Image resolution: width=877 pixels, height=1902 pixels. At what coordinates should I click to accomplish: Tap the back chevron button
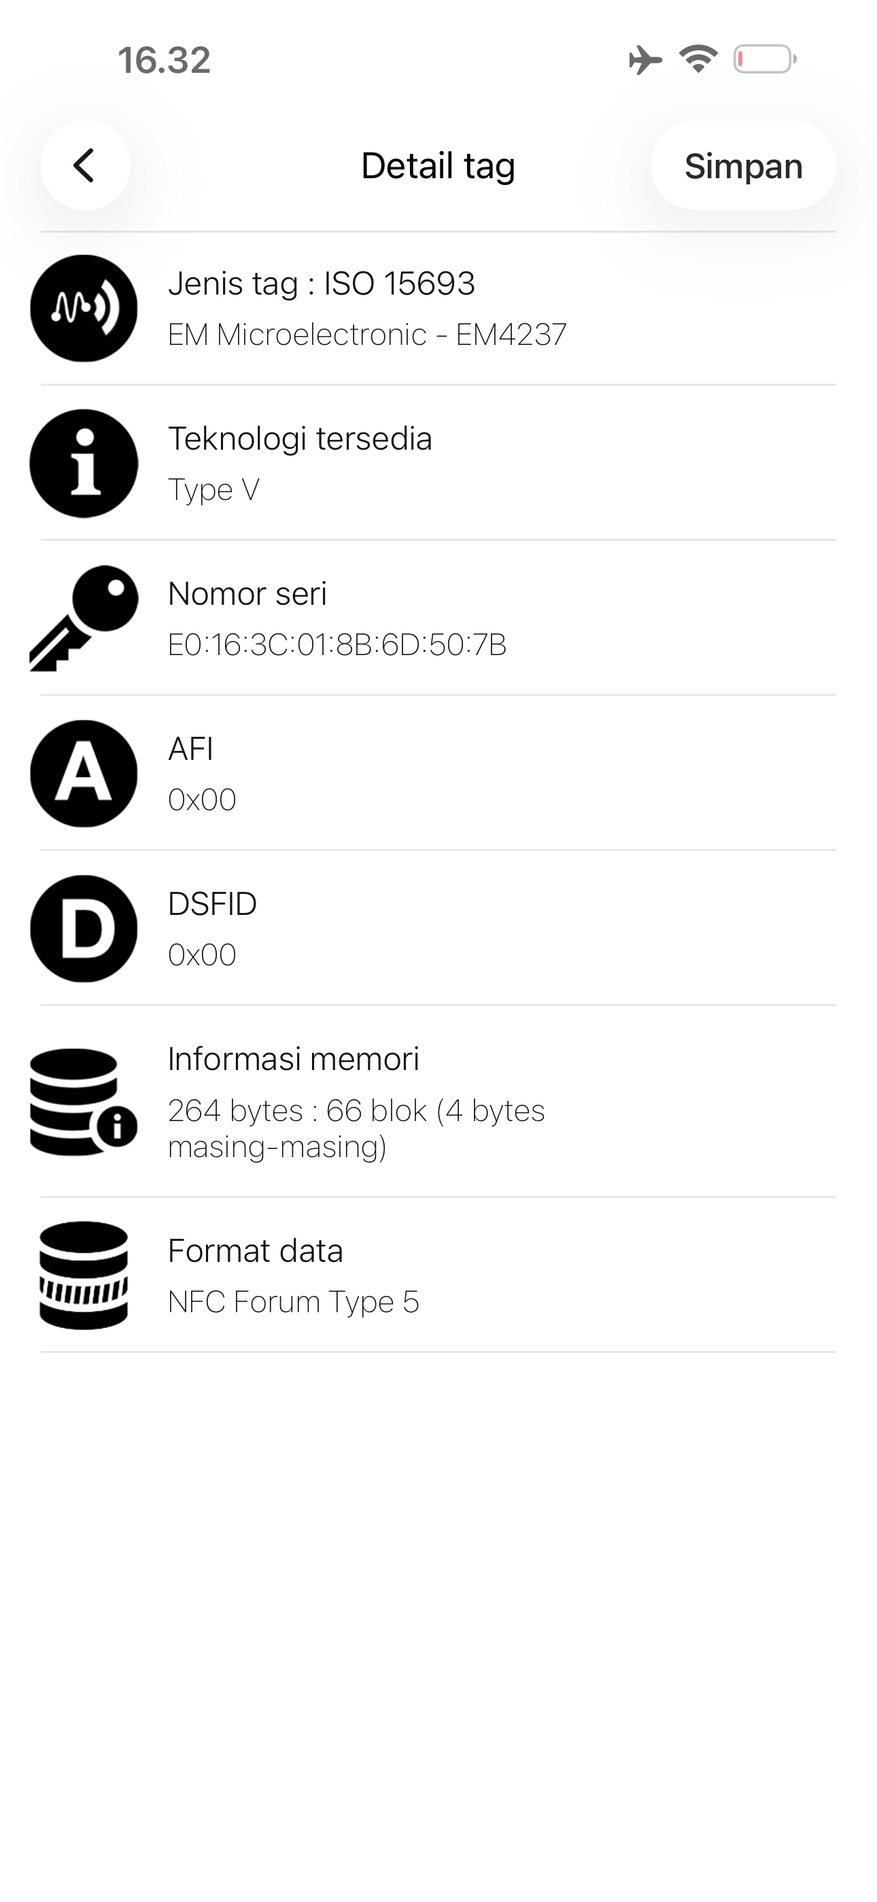[x=86, y=165]
